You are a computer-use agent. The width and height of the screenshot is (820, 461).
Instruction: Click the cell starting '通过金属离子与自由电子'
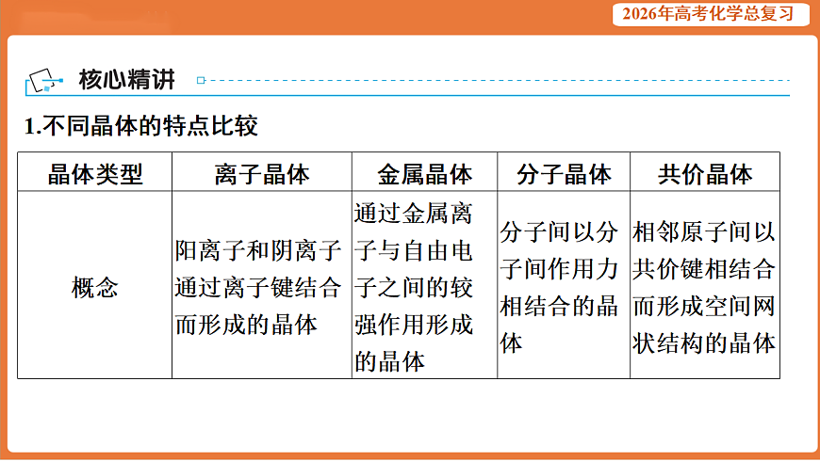coord(425,285)
